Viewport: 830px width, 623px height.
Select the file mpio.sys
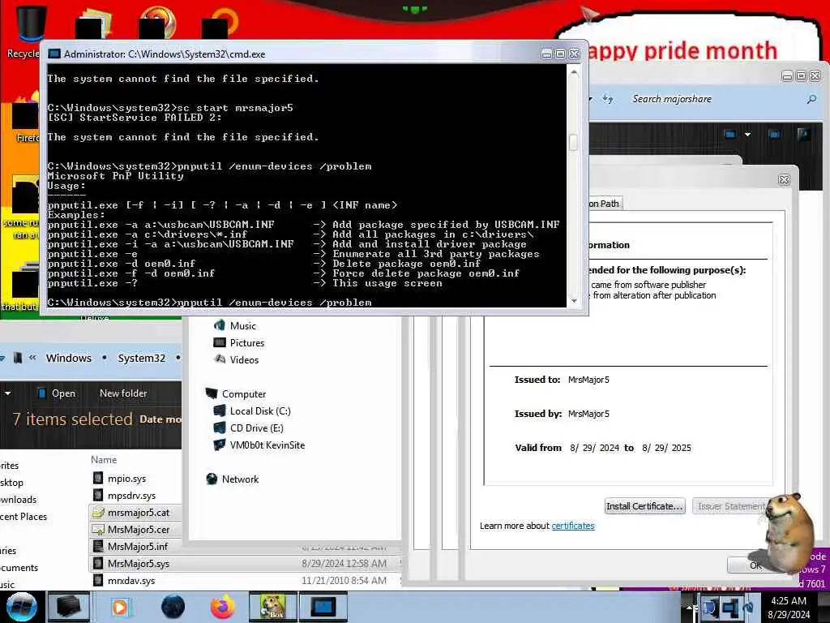pyautogui.click(x=126, y=479)
